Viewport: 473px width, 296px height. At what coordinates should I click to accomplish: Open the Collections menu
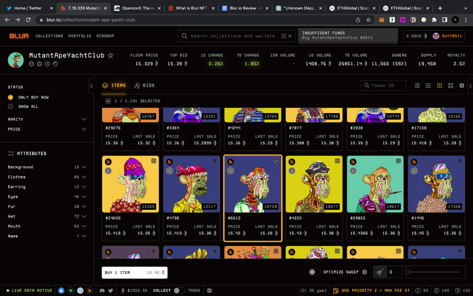pyautogui.click(x=49, y=36)
